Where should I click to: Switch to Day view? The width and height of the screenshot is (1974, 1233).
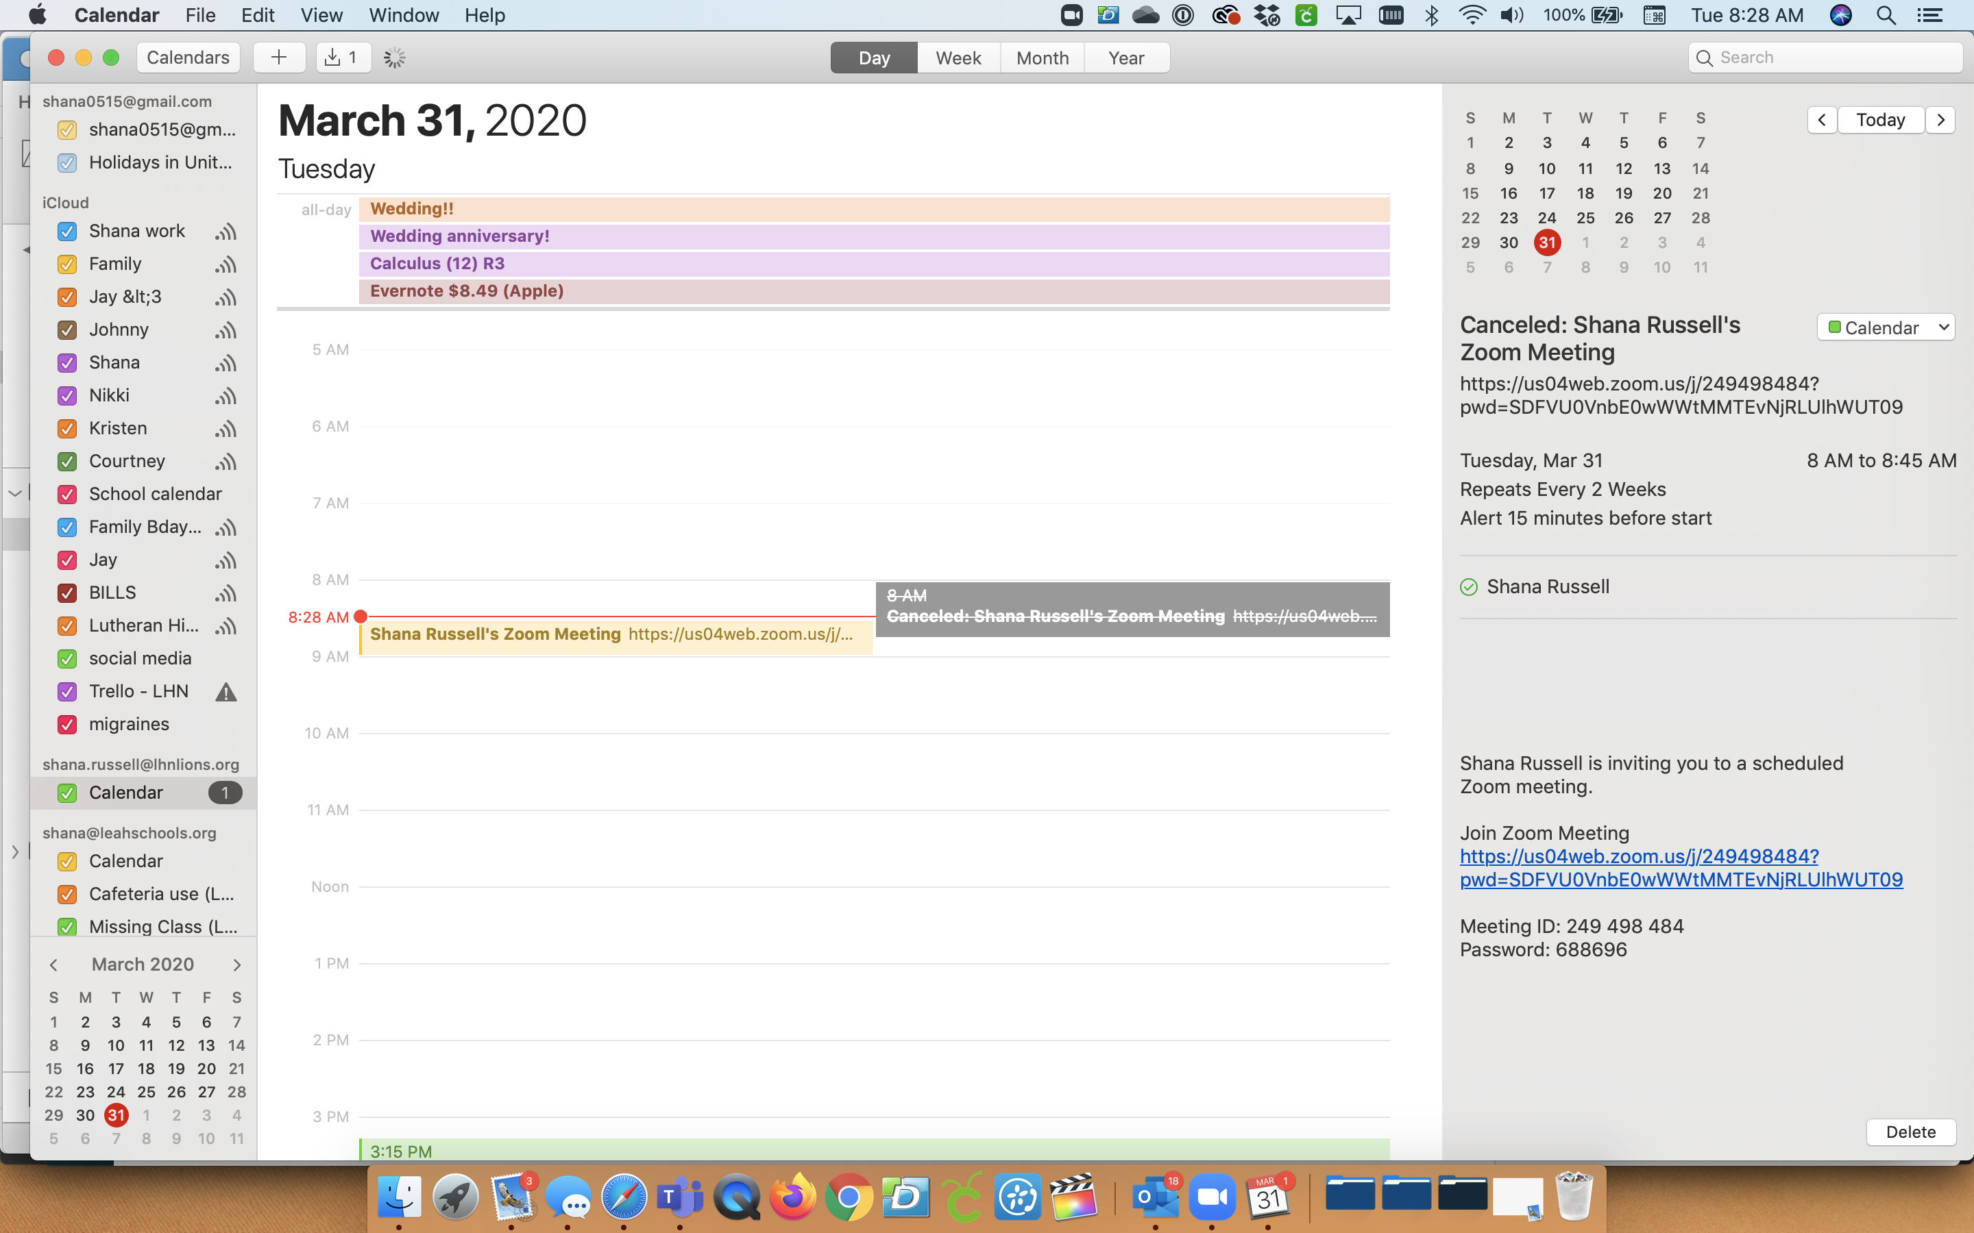pyautogui.click(x=871, y=57)
